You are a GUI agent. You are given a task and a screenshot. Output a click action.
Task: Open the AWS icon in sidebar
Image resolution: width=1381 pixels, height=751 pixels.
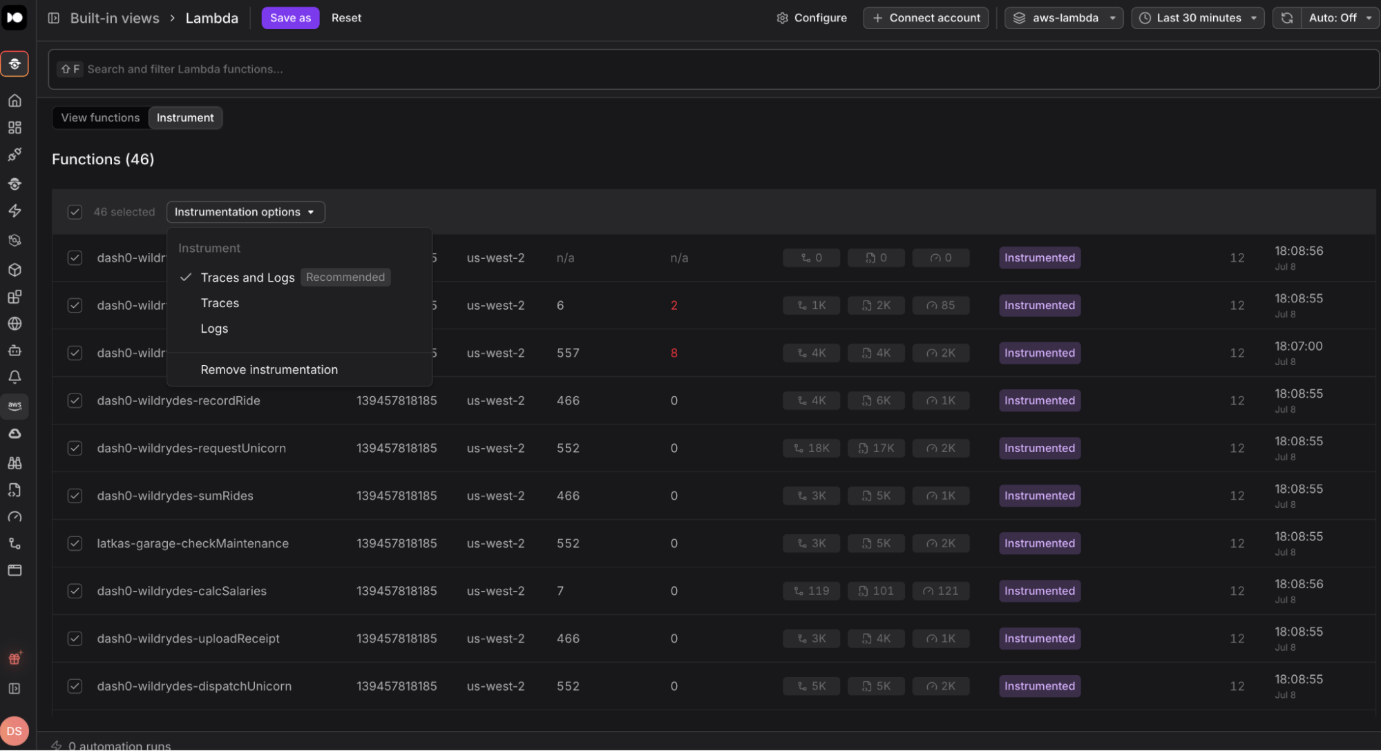15,406
